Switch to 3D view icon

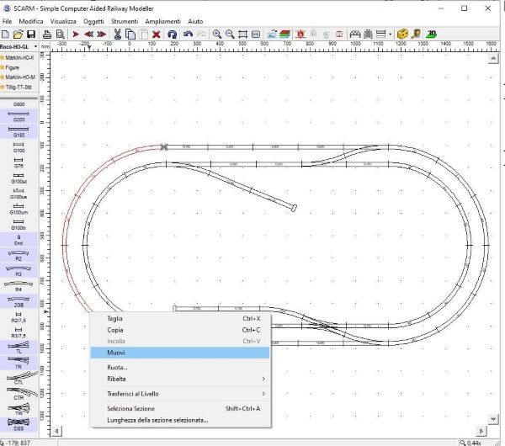pos(432,35)
